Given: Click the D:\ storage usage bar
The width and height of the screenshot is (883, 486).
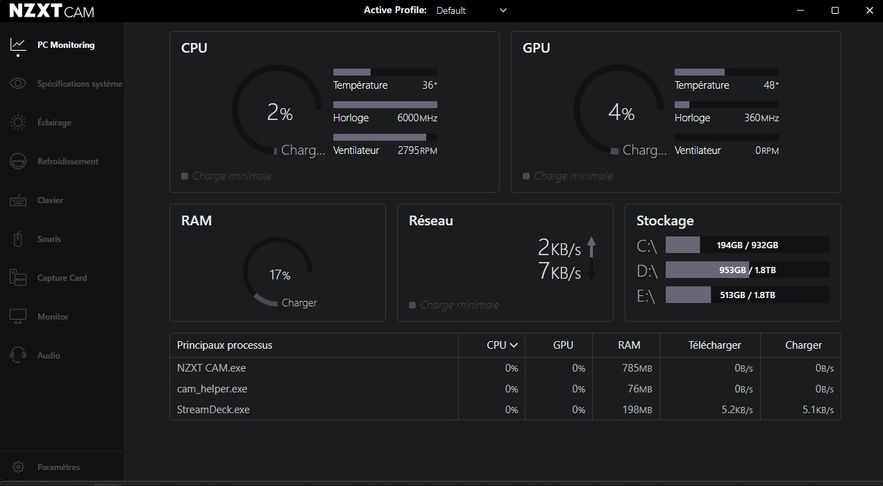Looking at the screenshot, I should [747, 270].
